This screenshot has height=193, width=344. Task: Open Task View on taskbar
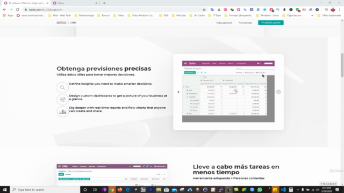pyautogui.click(x=95, y=190)
